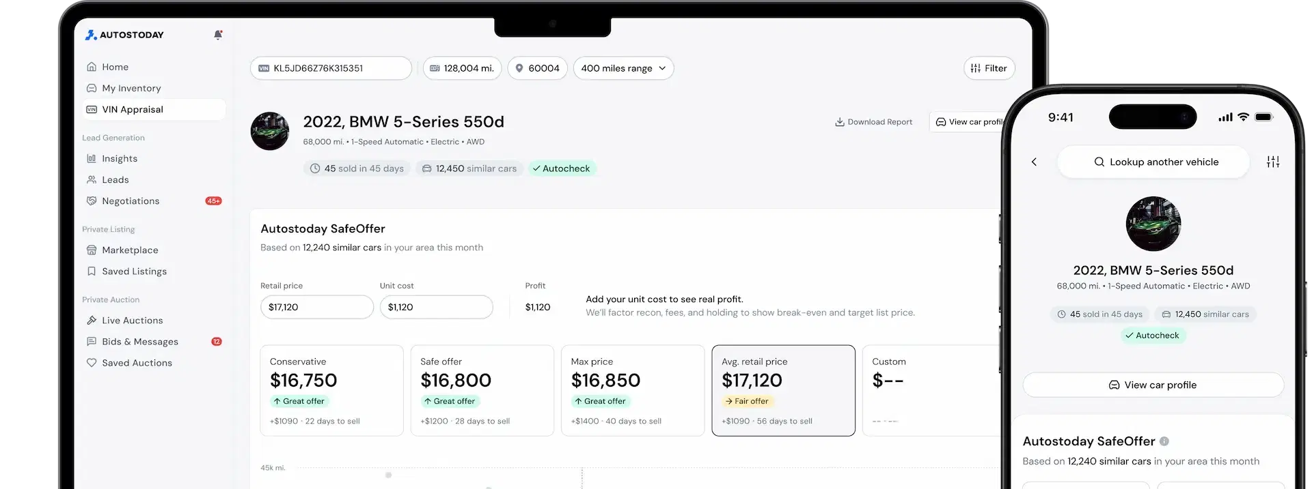Click the Leads icon
Image resolution: width=1312 pixels, height=489 pixels.
pyautogui.click(x=92, y=179)
